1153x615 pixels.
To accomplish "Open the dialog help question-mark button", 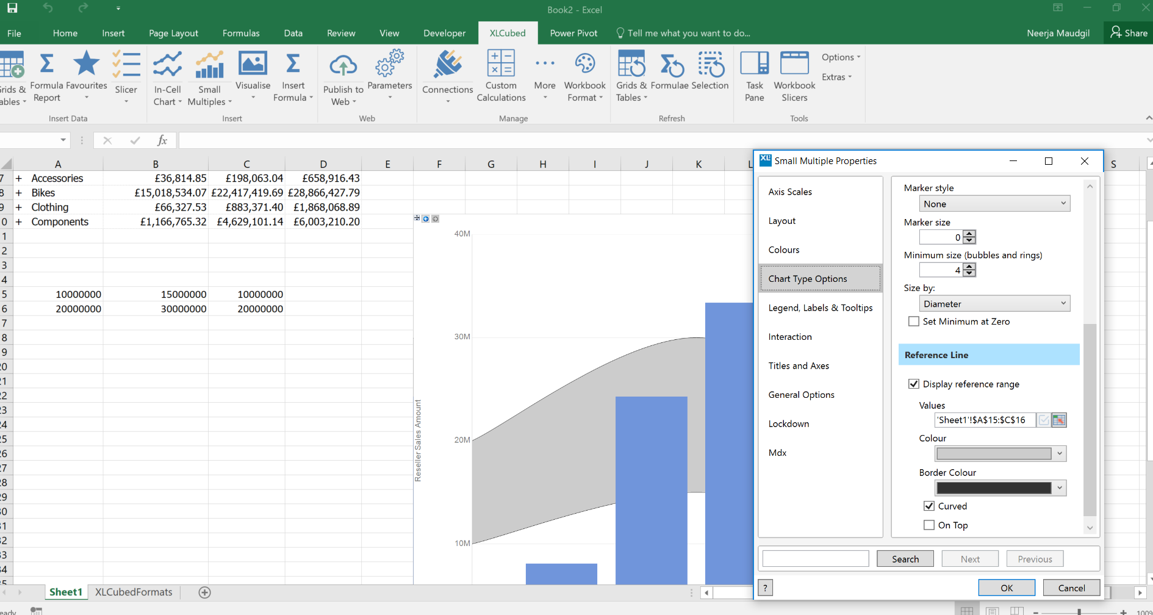I will click(x=765, y=588).
